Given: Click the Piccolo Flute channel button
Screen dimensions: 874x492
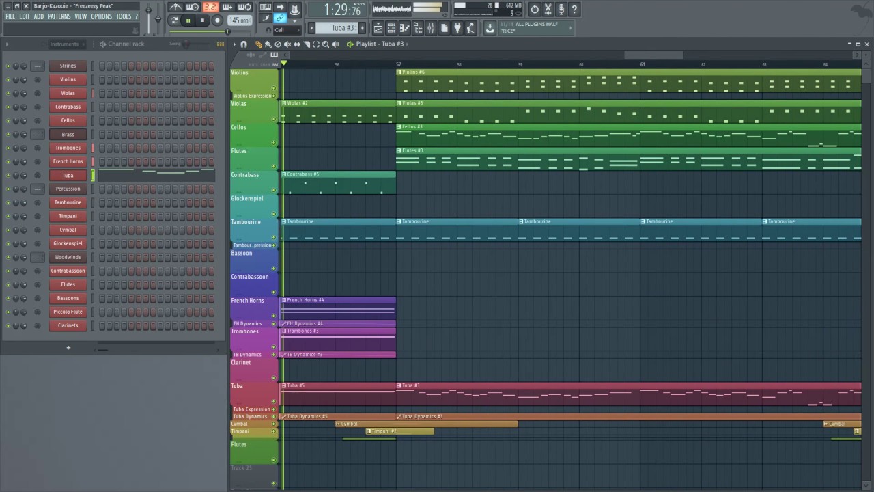Looking at the screenshot, I should 68,312.
